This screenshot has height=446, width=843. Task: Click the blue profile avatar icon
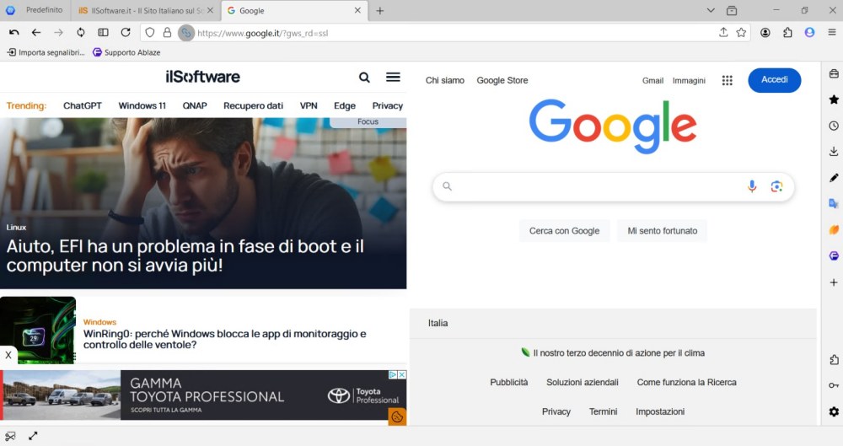[809, 33]
